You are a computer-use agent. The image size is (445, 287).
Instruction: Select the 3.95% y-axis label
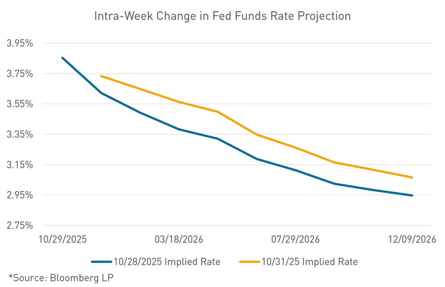click(20, 43)
